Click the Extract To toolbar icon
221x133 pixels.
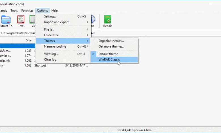6,21
